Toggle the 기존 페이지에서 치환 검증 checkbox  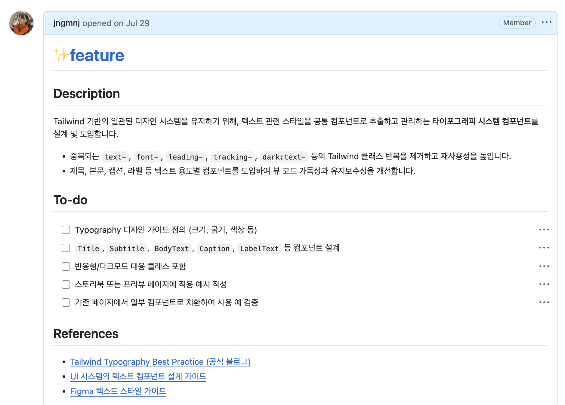click(x=66, y=303)
